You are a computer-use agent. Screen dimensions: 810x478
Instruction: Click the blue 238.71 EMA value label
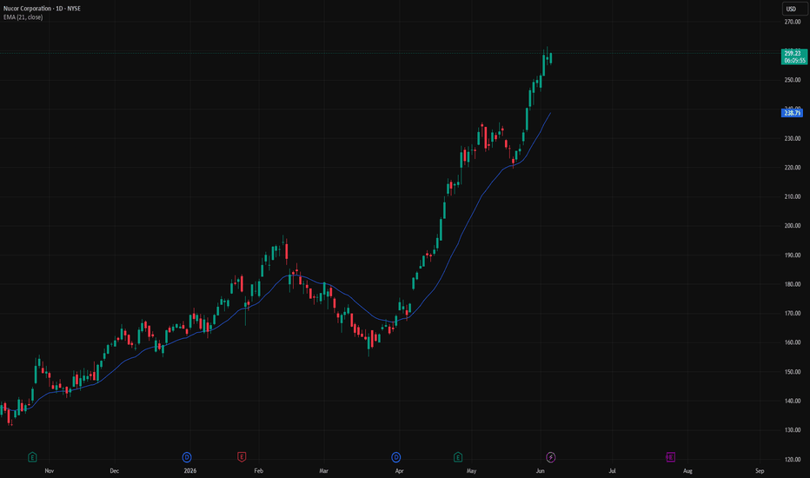(792, 113)
